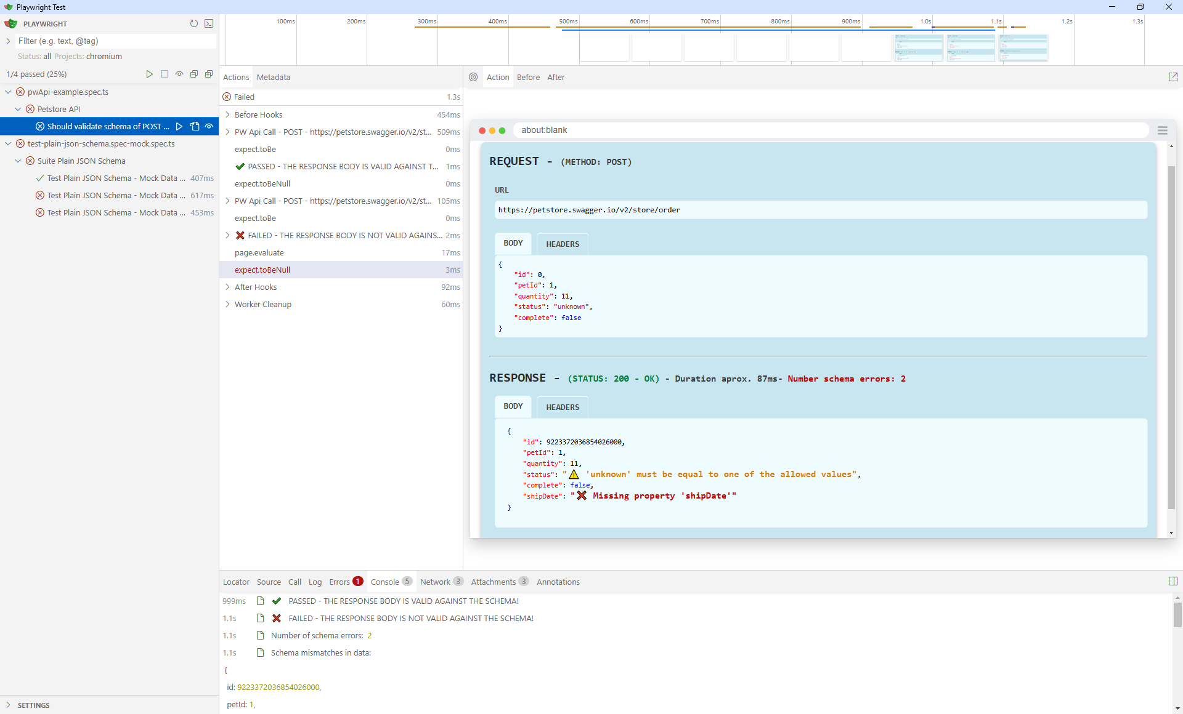The image size is (1183, 714).
Task: Toggle watch on the selected test
Action: tap(209, 126)
